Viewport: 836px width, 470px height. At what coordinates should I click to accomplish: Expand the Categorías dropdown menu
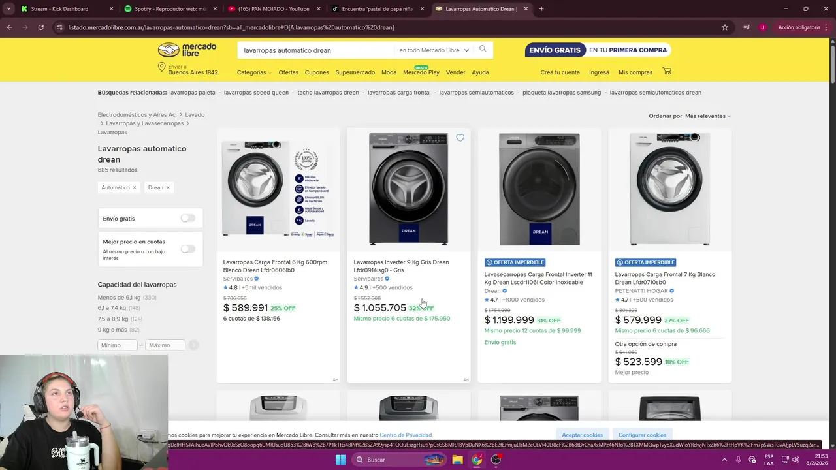coord(253,72)
